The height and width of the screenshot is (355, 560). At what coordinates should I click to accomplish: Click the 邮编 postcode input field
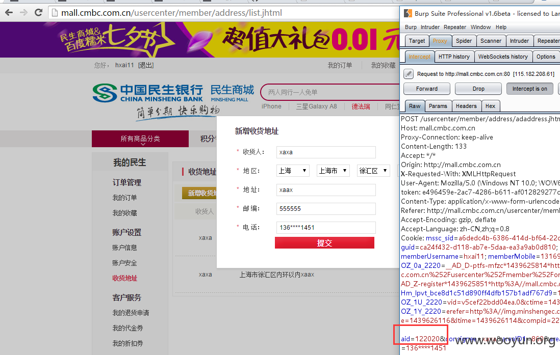click(326, 209)
